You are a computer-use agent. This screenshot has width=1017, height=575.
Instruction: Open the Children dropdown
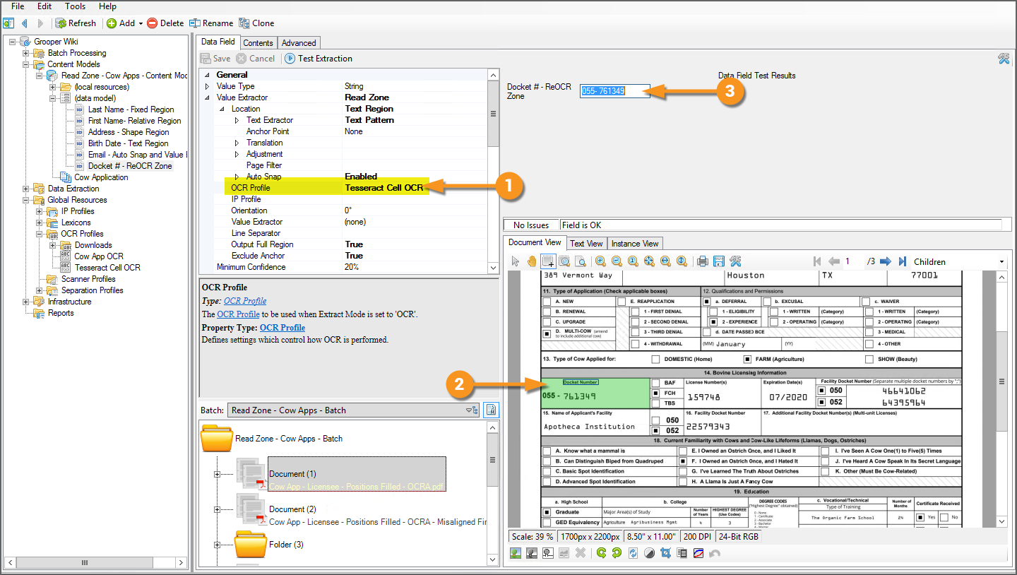1001,262
